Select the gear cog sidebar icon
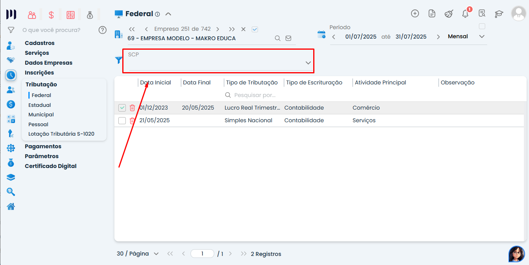Image resolution: width=529 pixels, height=265 pixels. pyautogui.click(x=11, y=148)
